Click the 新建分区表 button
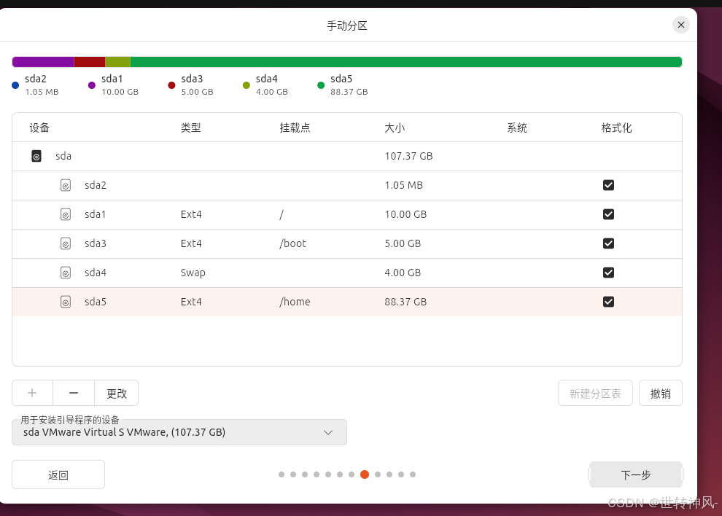This screenshot has height=516, width=722. [595, 393]
